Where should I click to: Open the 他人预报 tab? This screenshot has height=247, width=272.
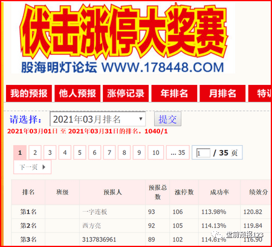tap(77, 93)
